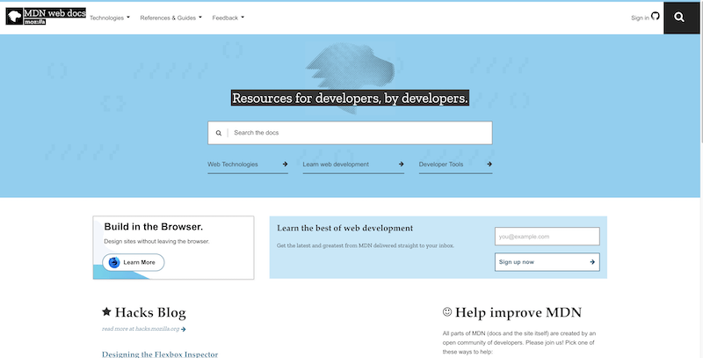
Task: Open the GitHub sign-in icon
Action: click(656, 16)
